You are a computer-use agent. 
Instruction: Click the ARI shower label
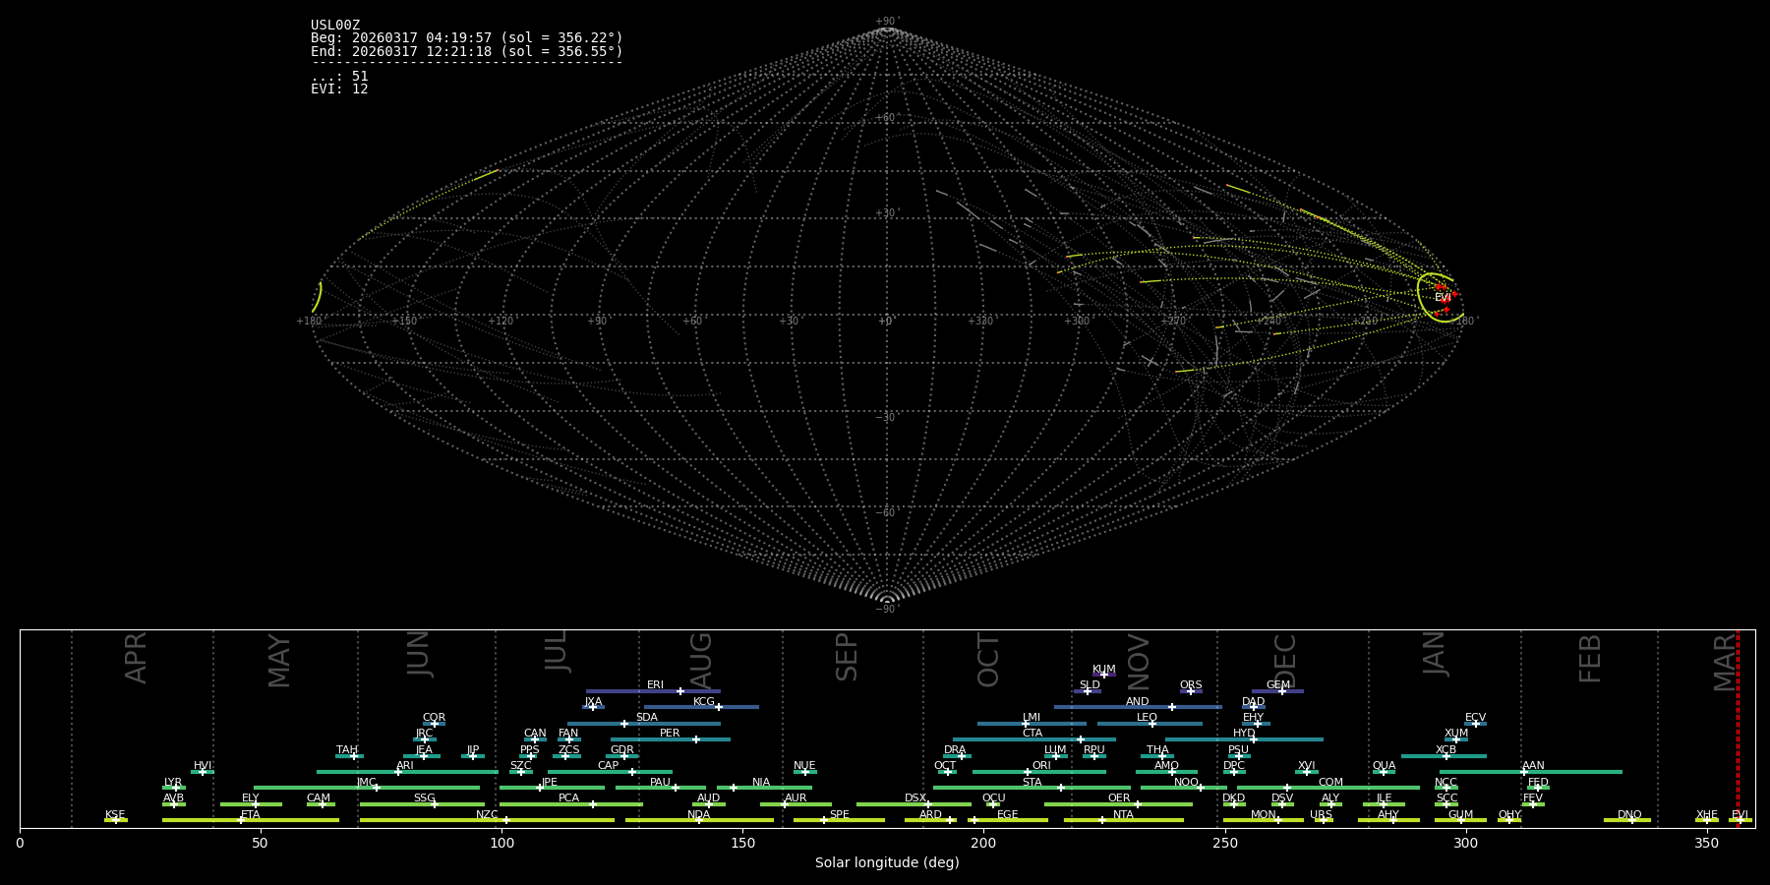click(x=405, y=765)
